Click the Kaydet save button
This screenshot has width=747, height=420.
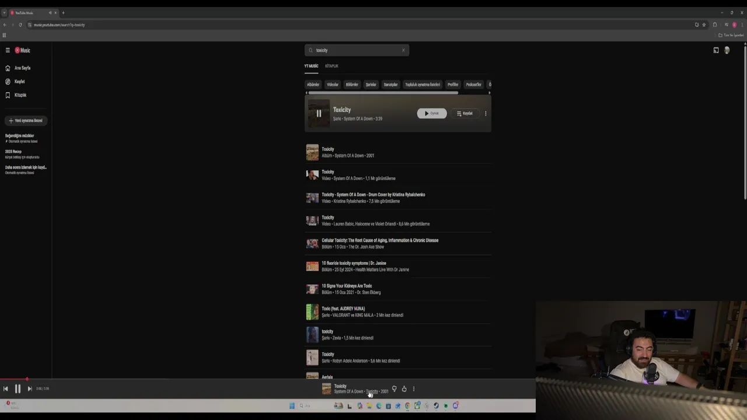465,113
